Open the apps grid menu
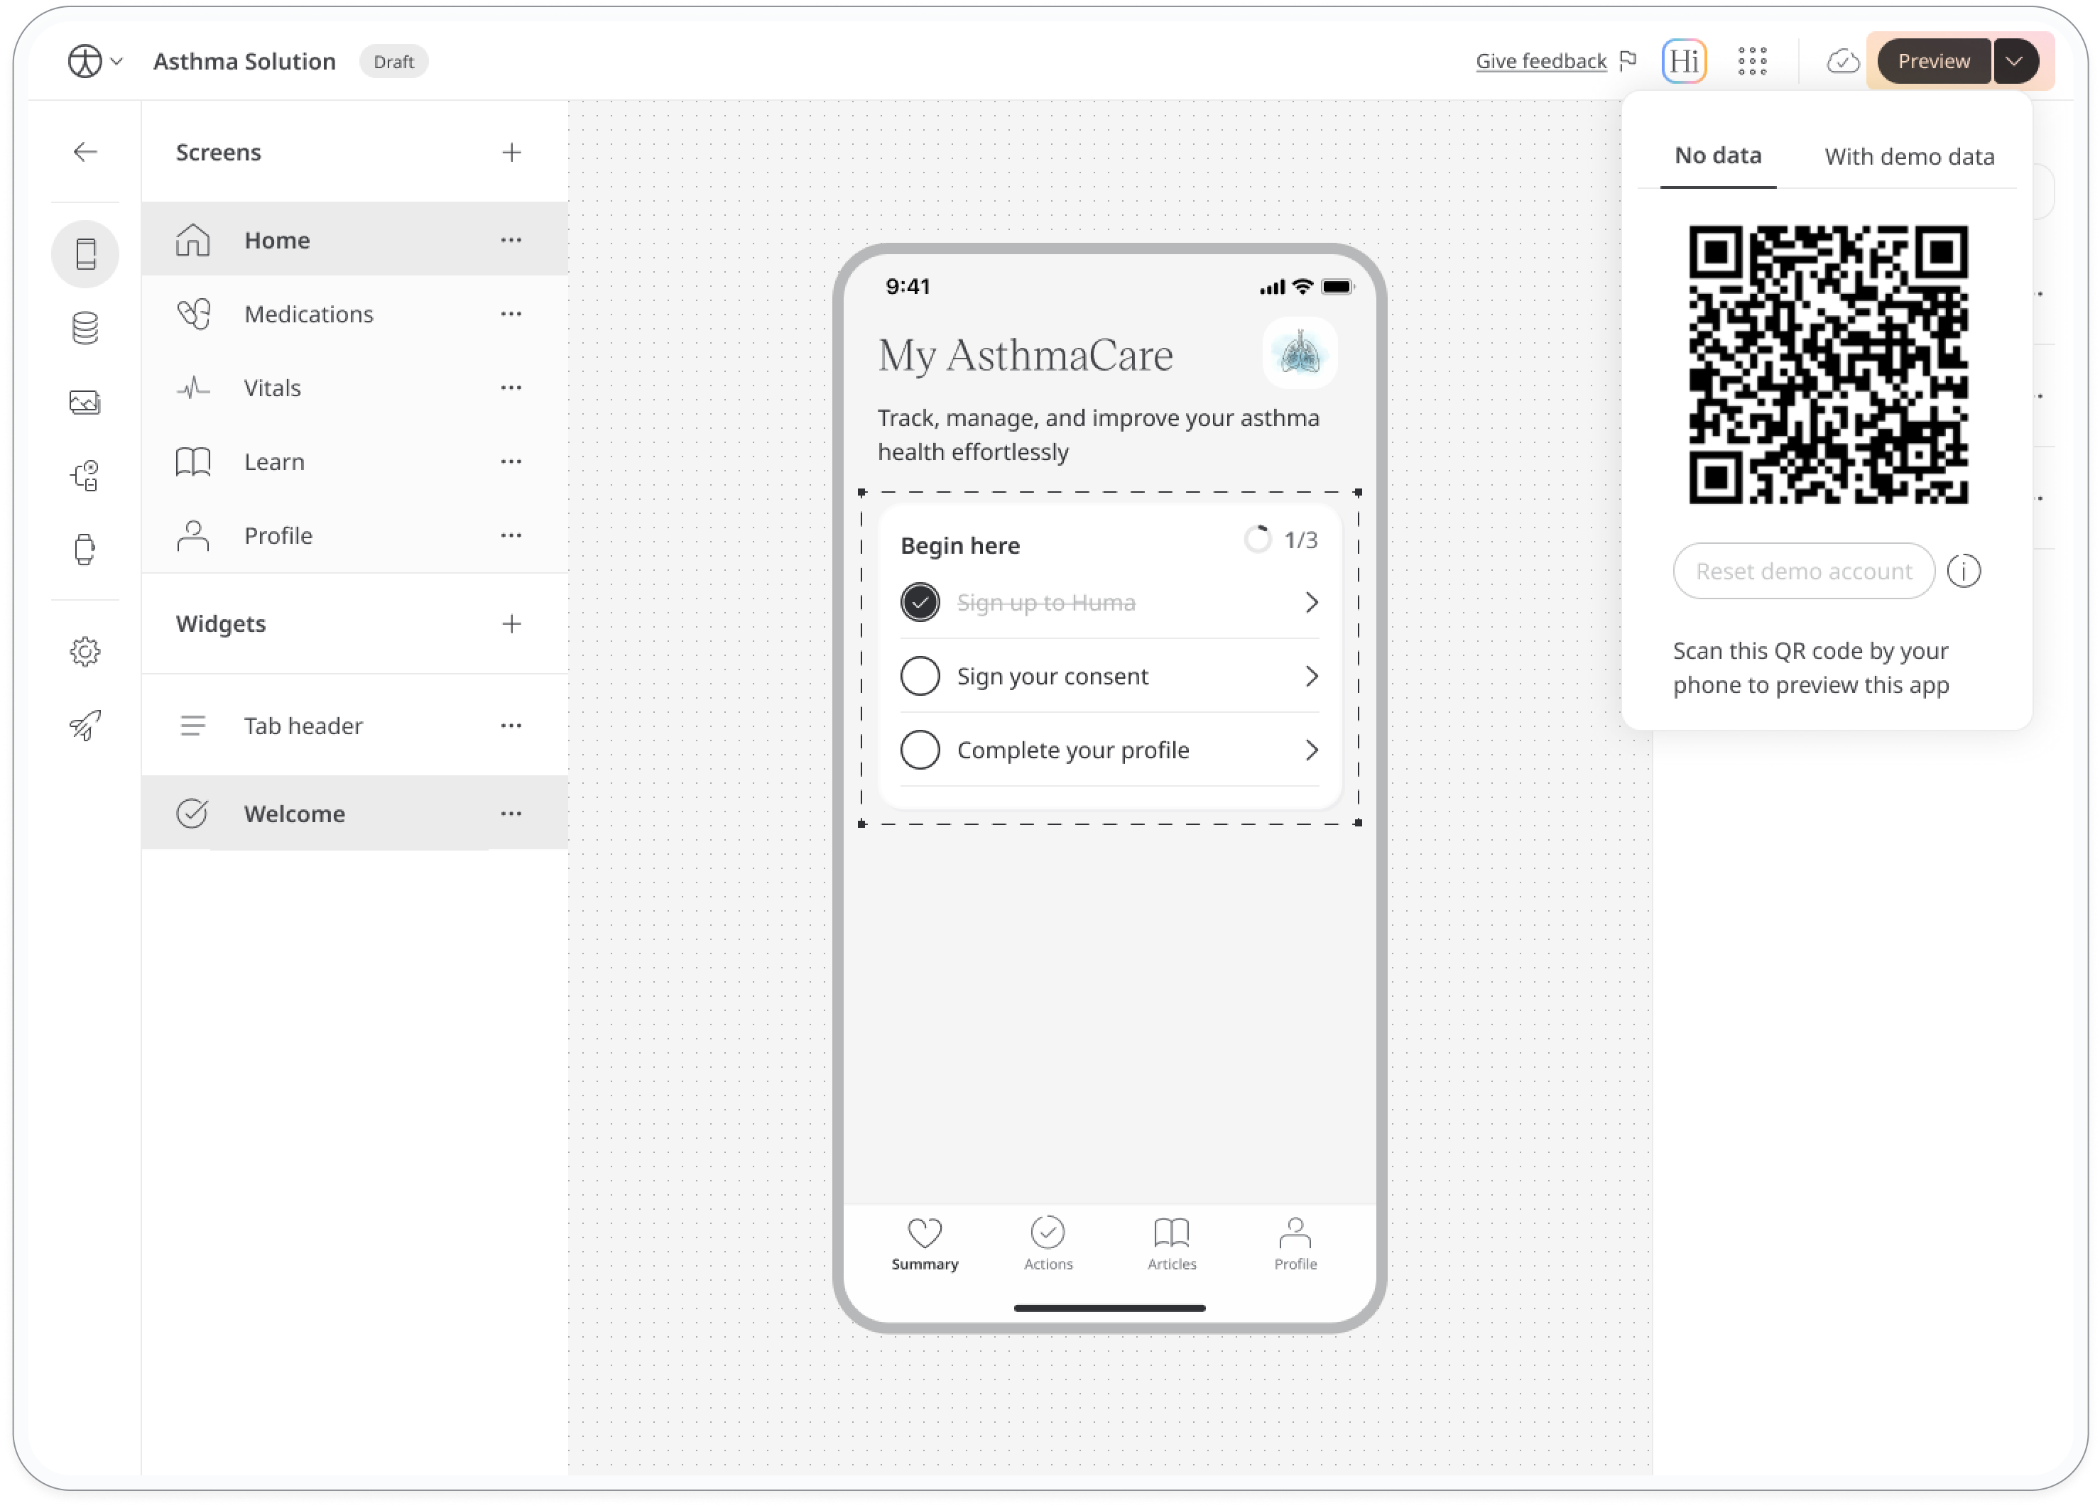 1752,61
